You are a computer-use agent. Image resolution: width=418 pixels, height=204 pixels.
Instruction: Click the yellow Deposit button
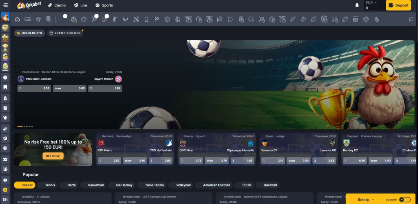(398, 5)
